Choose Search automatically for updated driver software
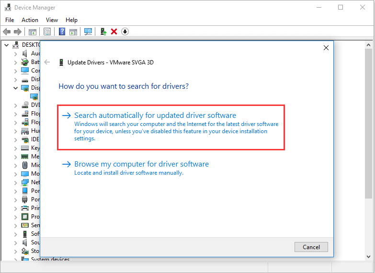Viewport: 375px width, 273px height. pyautogui.click(x=171, y=127)
